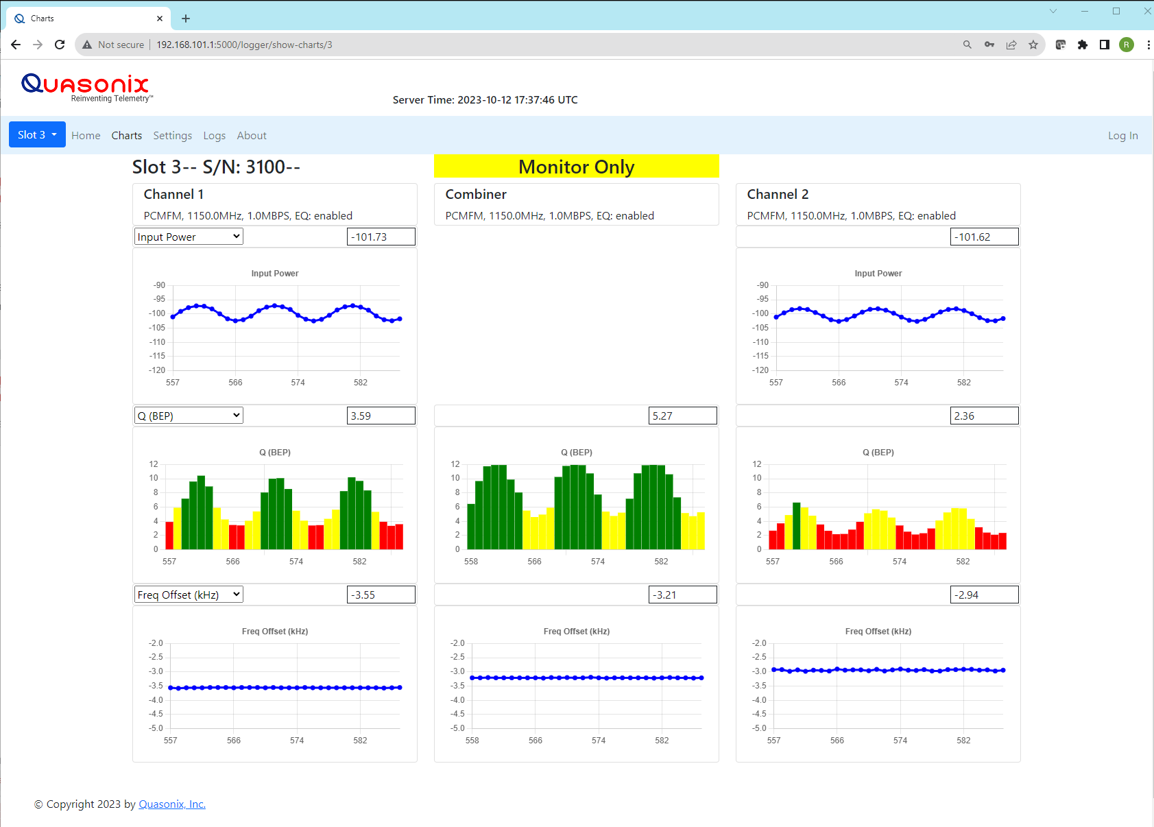Click the Not secure warning icon
1154x827 pixels.
(87, 45)
